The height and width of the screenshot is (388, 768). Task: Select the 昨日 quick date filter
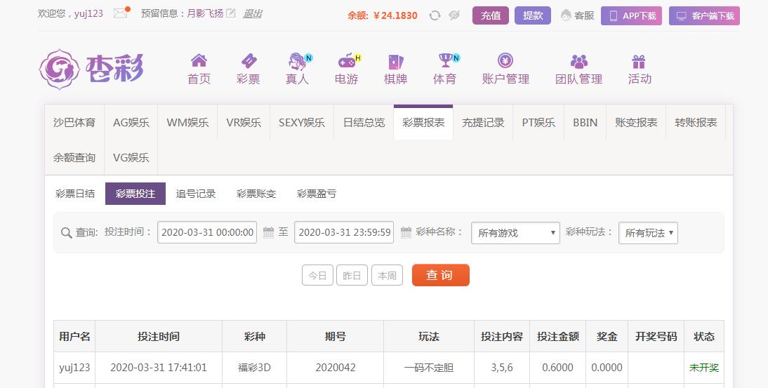[352, 276]
